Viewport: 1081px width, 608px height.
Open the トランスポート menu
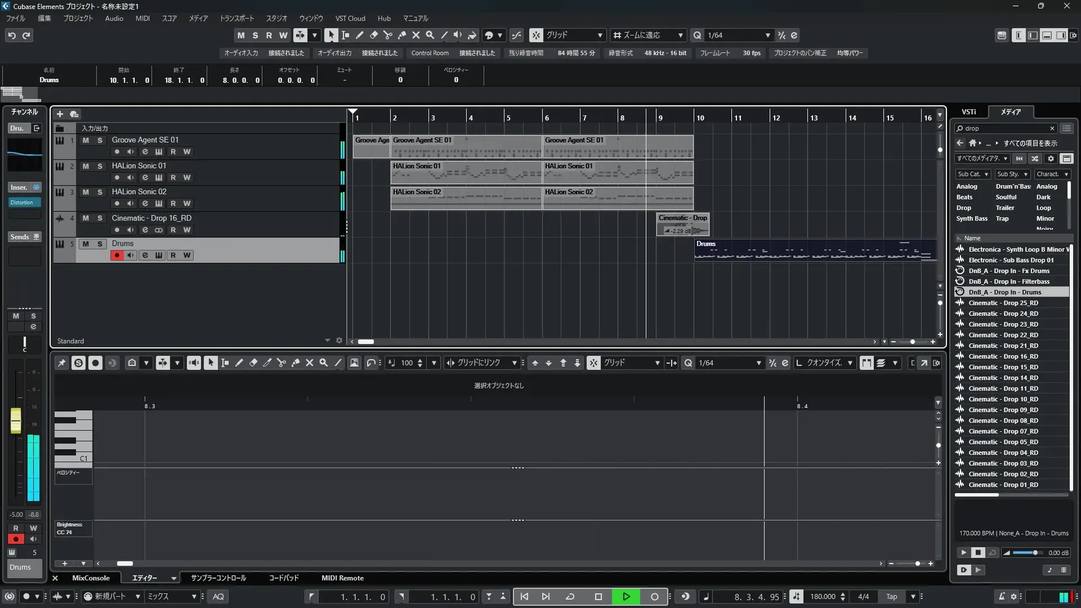[x=236, y=18]
